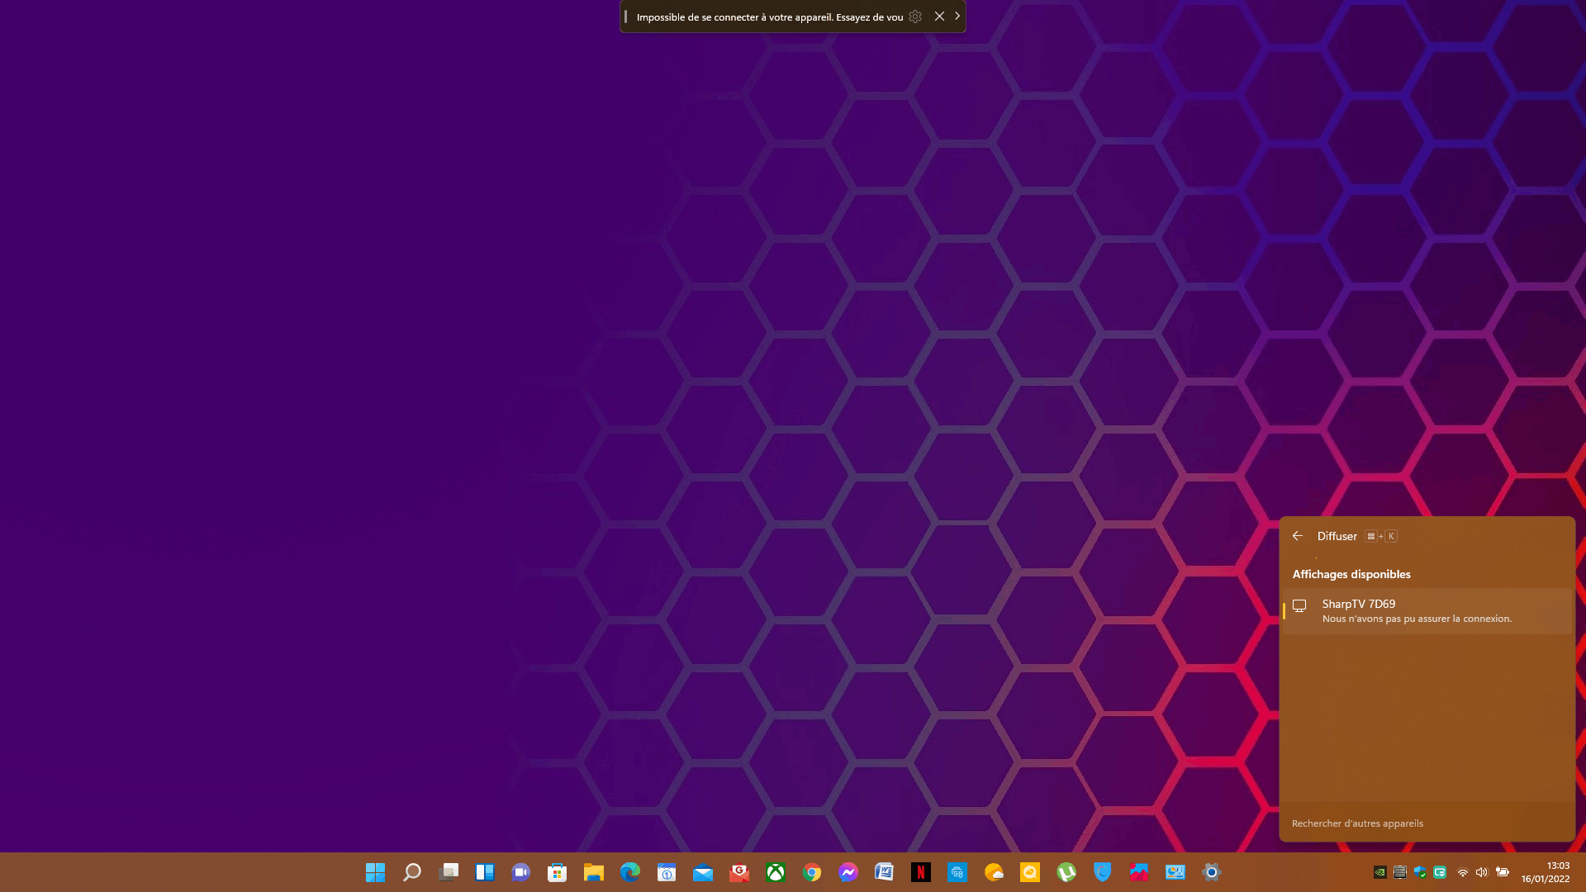
Task: Launch Xbox app from taskbar
Action: click(x=776, y=872)
